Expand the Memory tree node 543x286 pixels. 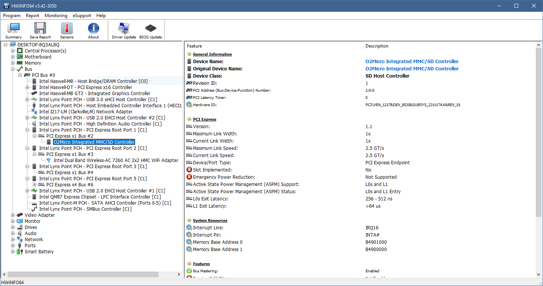point(13,63)
